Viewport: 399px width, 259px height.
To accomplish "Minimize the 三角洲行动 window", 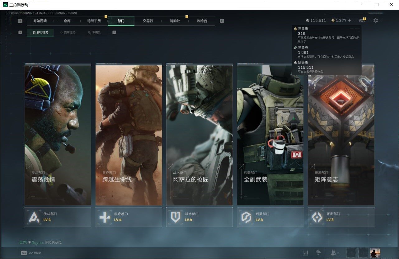I will (363, 5).
